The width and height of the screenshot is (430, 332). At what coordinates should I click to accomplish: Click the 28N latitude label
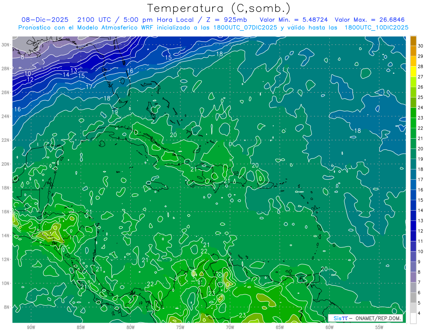click(6, 68)
